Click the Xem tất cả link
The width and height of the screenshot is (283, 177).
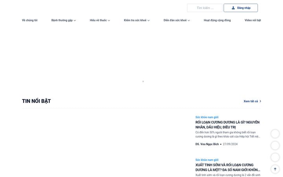(252, 101)
